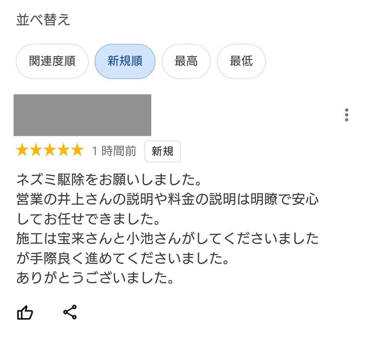370x342 pixels.
Task: Open the review's three-dot options menu
Action: 347,115
